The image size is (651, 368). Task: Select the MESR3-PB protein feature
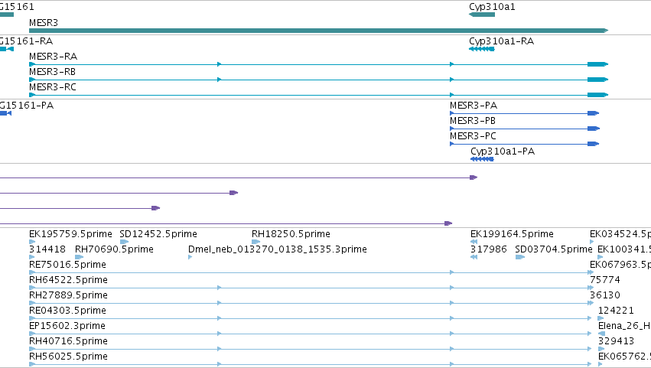click(524, 129)
